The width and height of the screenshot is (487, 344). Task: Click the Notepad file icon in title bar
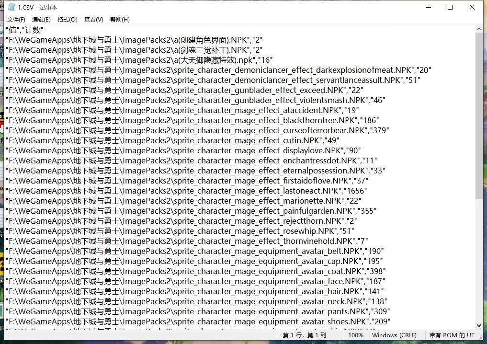(x=11, y=7)
